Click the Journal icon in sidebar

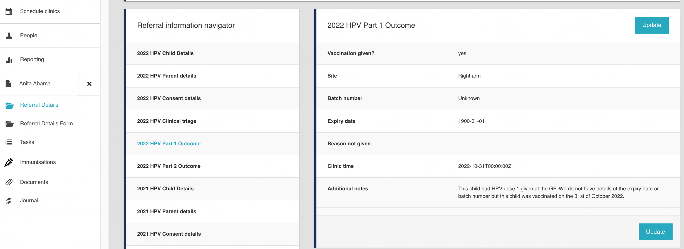9,201
